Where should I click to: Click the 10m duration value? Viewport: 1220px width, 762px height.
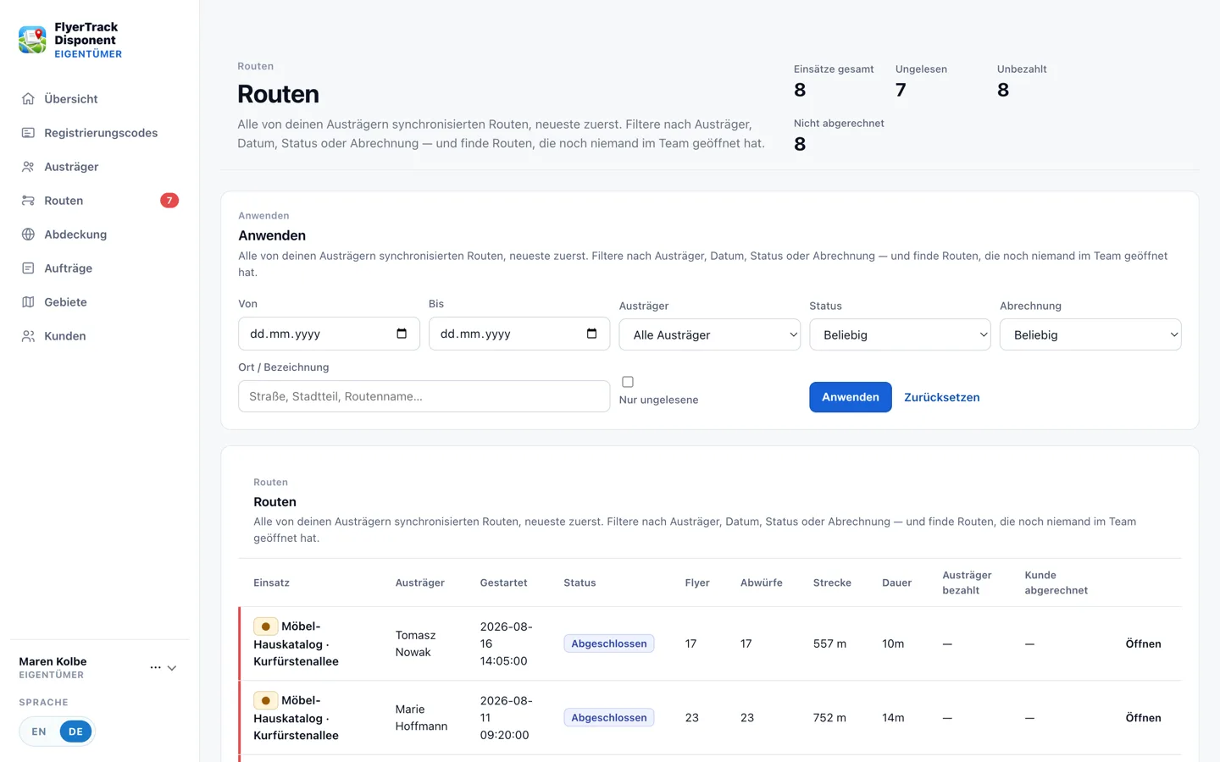[x=893, y=643]
